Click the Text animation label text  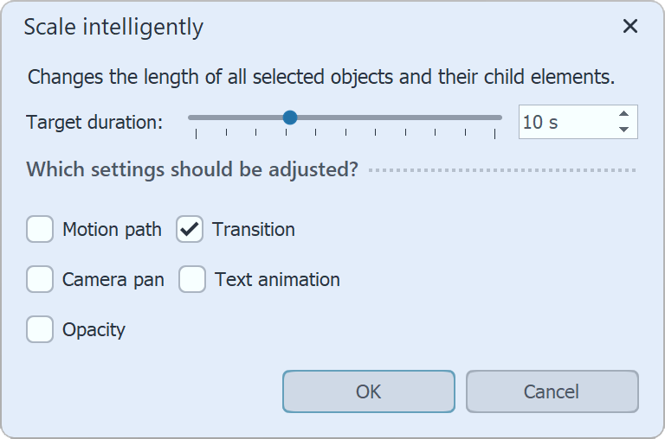tap(277, 279)
